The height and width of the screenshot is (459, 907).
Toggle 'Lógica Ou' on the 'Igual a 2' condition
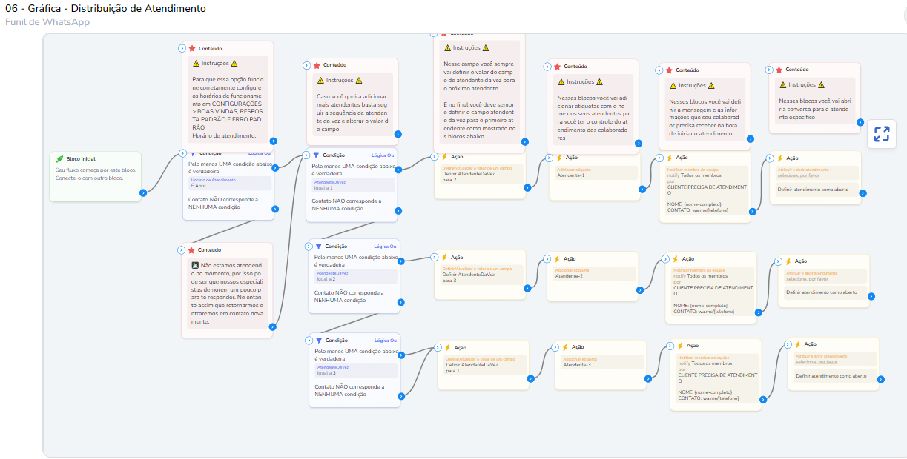coord(384,246)
